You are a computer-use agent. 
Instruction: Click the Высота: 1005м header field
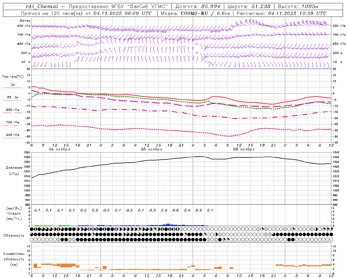click(x=298, y=7)
